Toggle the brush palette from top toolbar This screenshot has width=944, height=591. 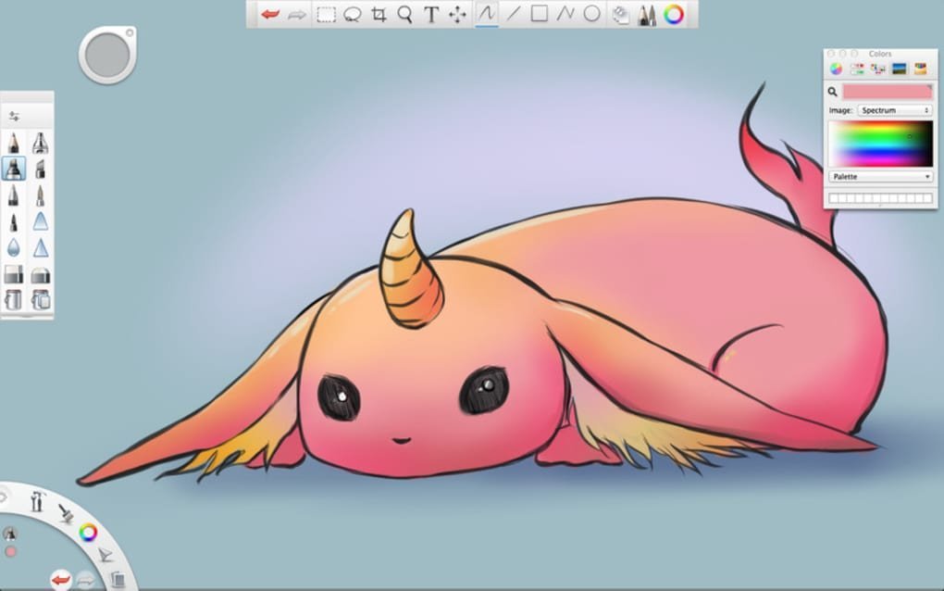pyautogui.click(x=647, y=14)
